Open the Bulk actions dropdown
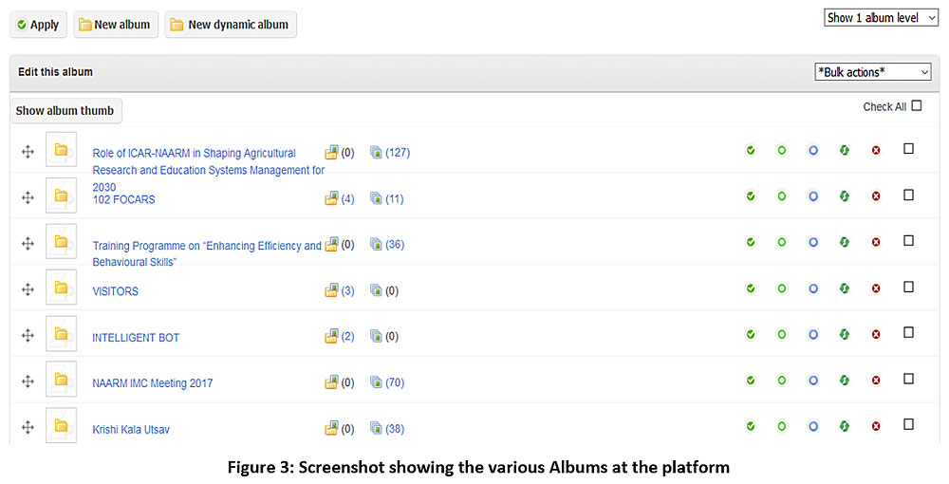Screen dimensions: 949x484 coord(872,72)
